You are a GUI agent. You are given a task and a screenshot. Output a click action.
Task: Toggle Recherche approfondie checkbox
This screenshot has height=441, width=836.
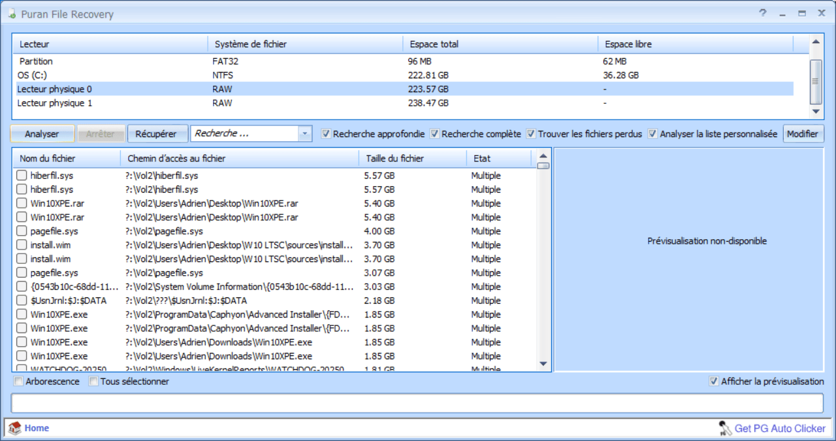coord(326,134)
